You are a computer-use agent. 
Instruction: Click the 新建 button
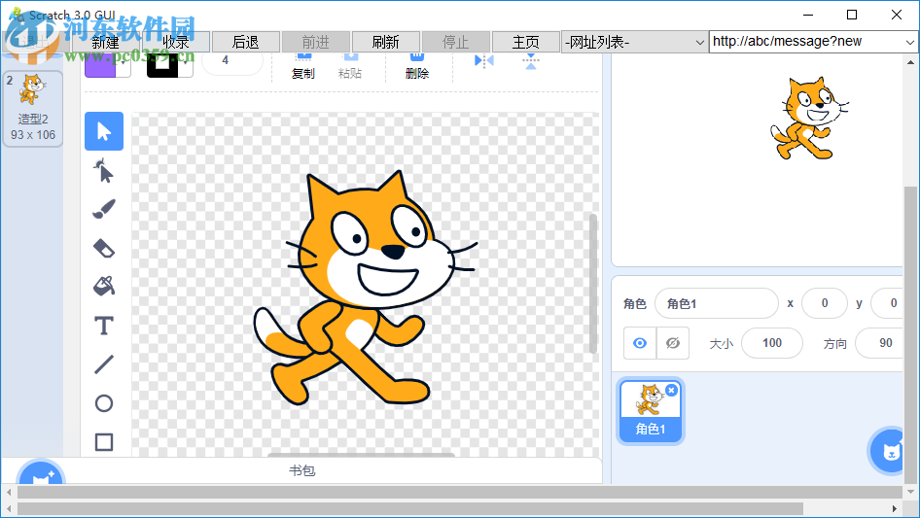click(106, 42)
